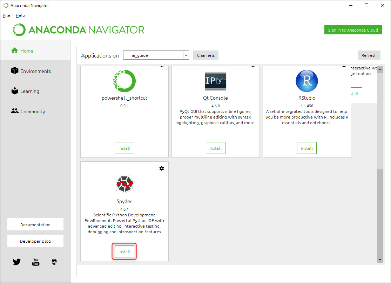Open the File menu
391x283 pixels.
coord(7,15)
